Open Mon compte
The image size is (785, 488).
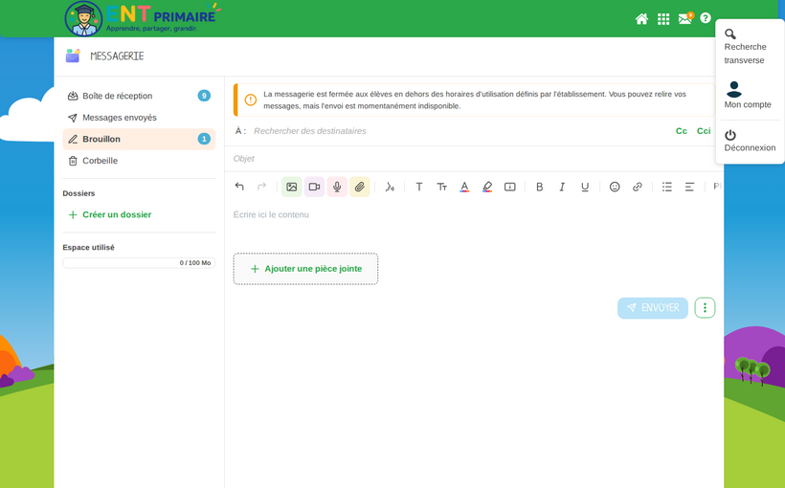tap(748, 95)
